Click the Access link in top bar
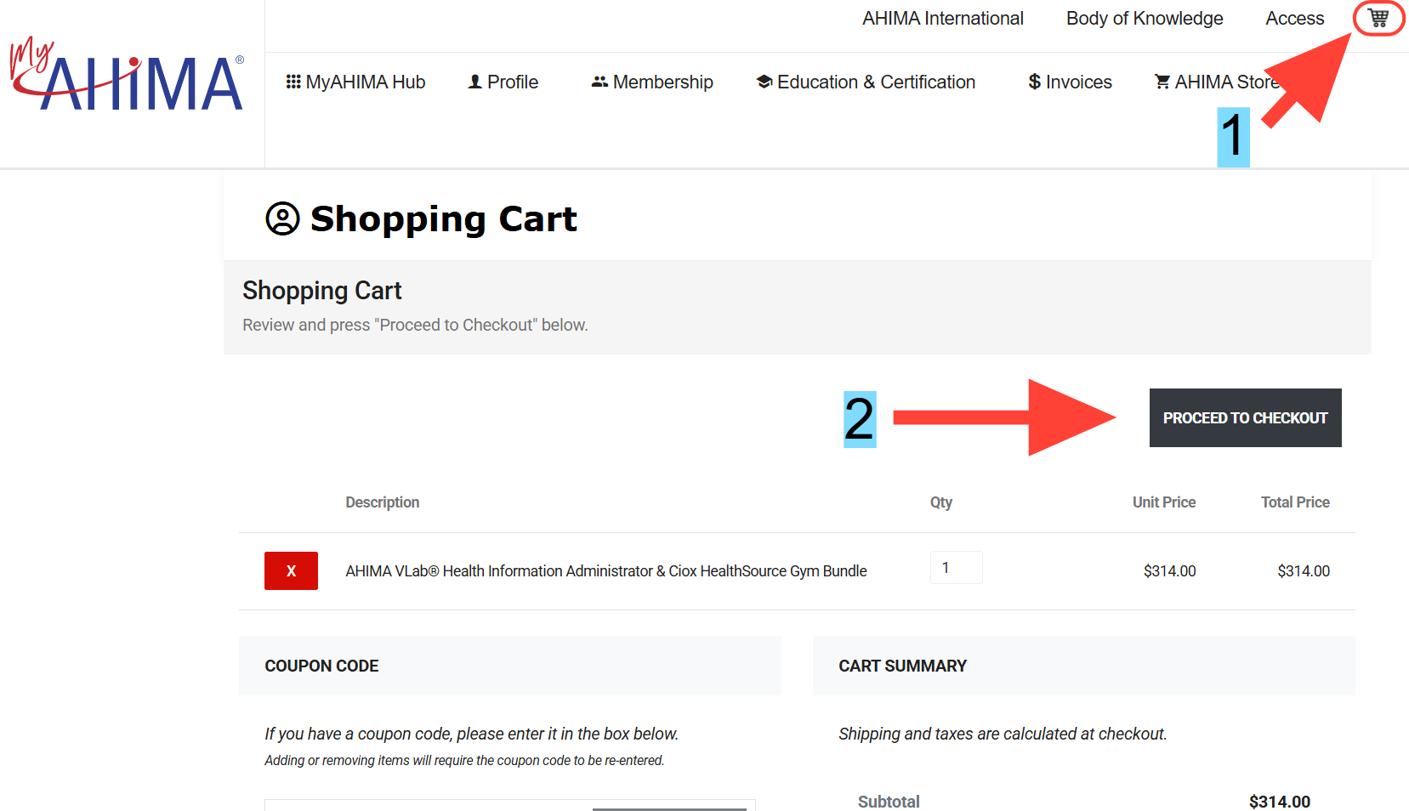1409x811 pixels. pyautogui.click(x=1294, y=19)
